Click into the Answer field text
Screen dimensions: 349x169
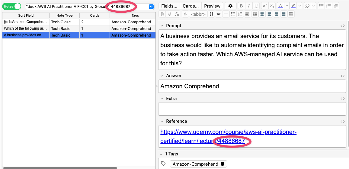(190, 86)
